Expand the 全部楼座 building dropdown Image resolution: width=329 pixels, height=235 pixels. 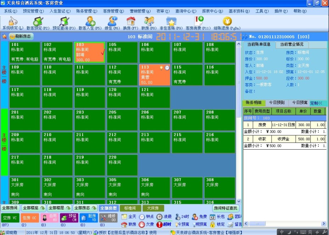pyautogui.click(x=33, y=208)
